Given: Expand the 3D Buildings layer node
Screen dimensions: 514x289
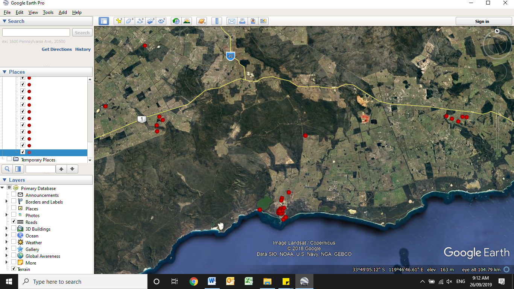Looking at the screenshot, I should tap(6, 229).
